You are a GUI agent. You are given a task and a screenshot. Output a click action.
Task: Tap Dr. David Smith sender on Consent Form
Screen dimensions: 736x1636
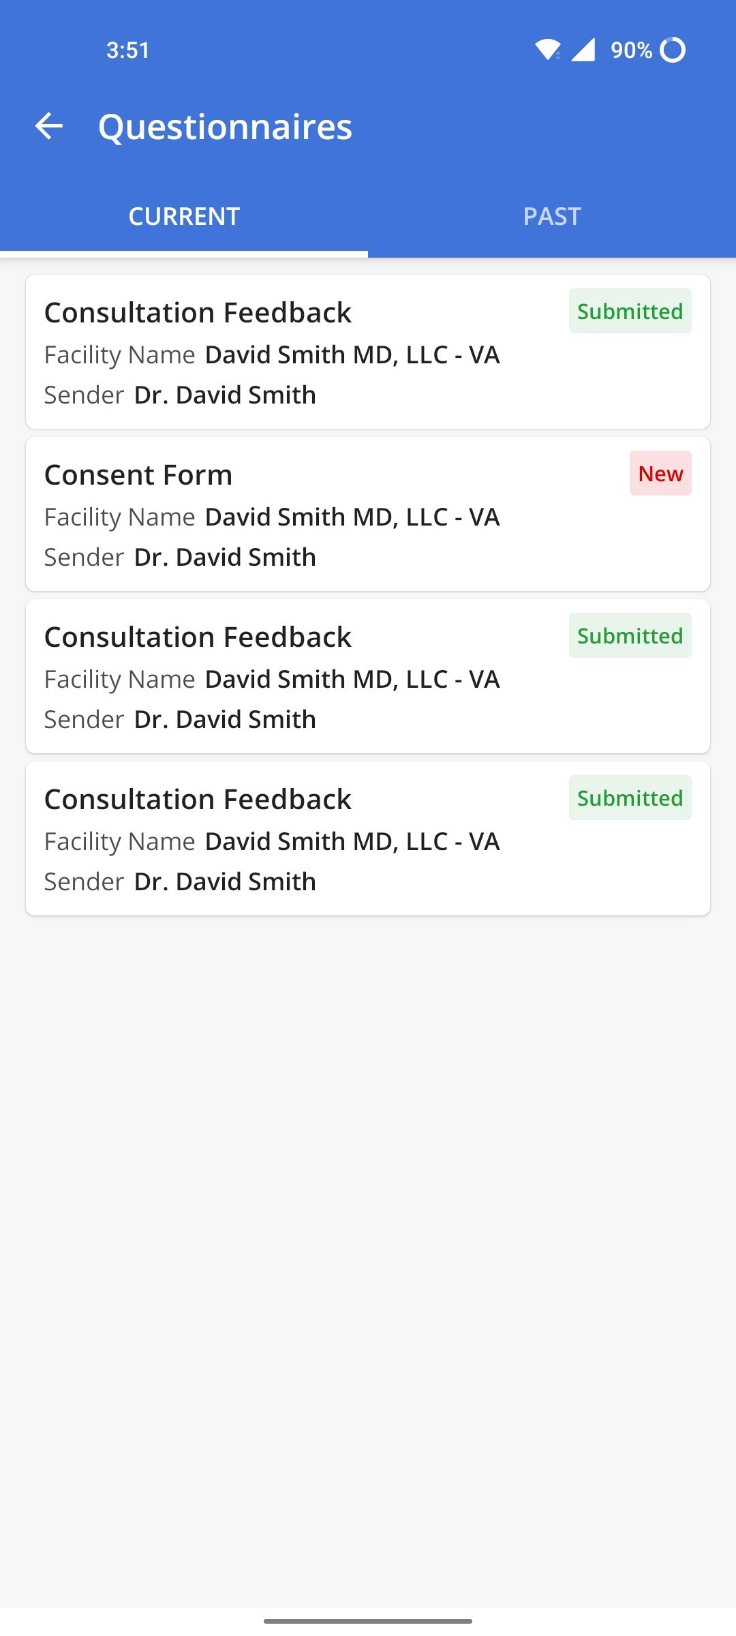click(x=225, y=557)
